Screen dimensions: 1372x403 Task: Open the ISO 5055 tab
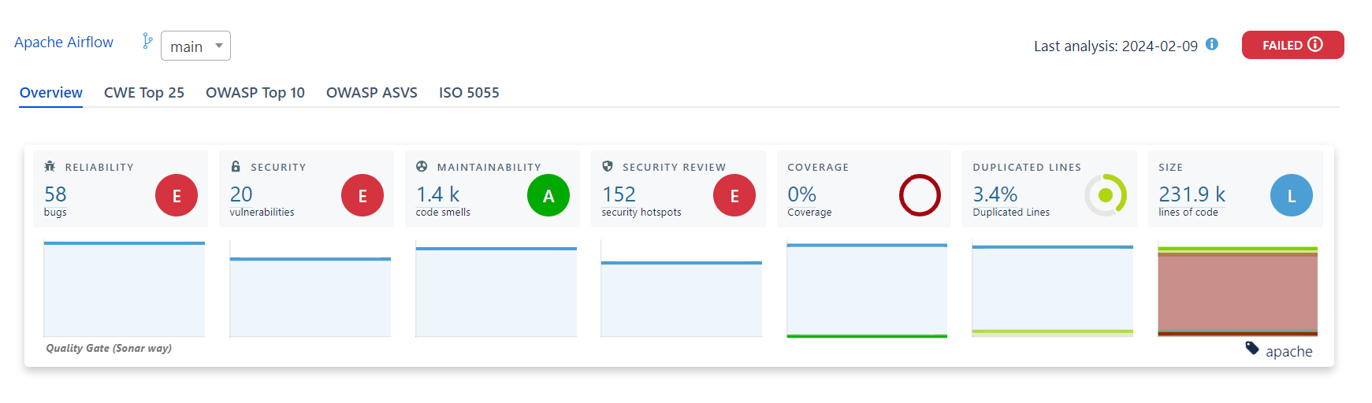[469, 93]
